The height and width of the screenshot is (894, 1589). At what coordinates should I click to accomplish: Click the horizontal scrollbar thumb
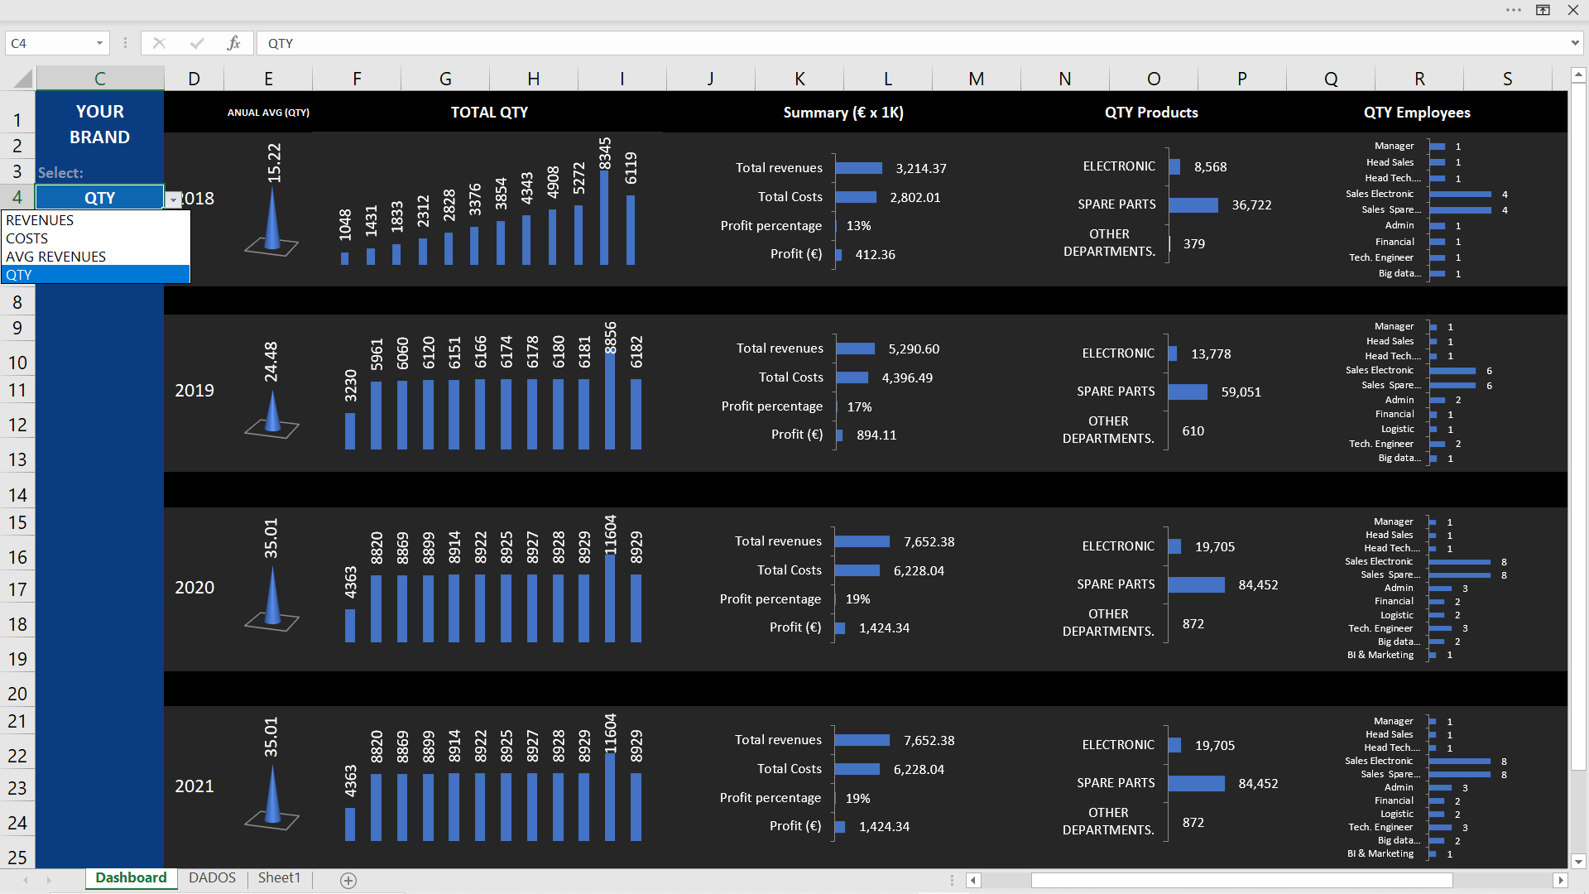(x=1241, y=880)
